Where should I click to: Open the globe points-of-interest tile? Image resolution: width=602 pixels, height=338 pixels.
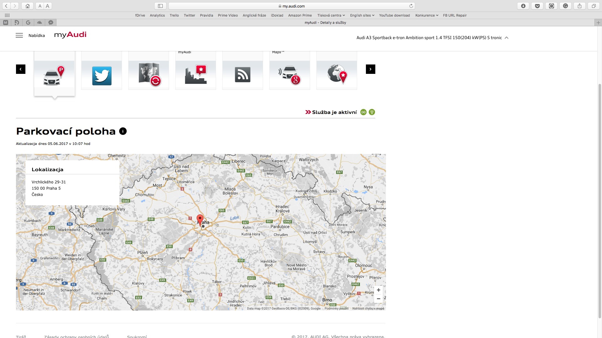(x=337, y=75)
